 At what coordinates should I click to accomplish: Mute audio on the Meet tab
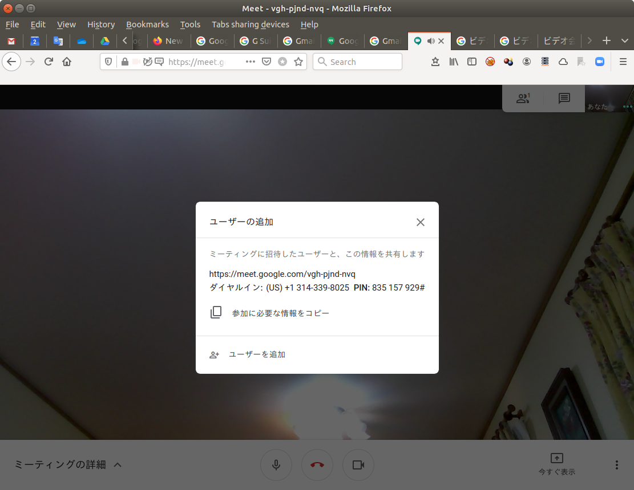(x=431, y=41)
